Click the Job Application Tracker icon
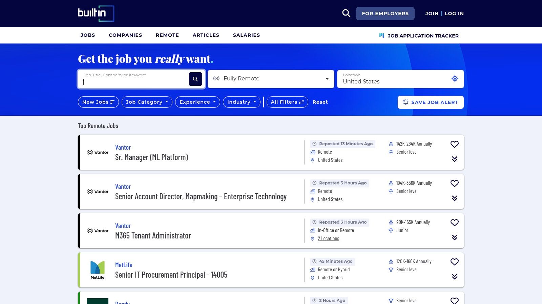The image size is (542, 304). (382, 35)
